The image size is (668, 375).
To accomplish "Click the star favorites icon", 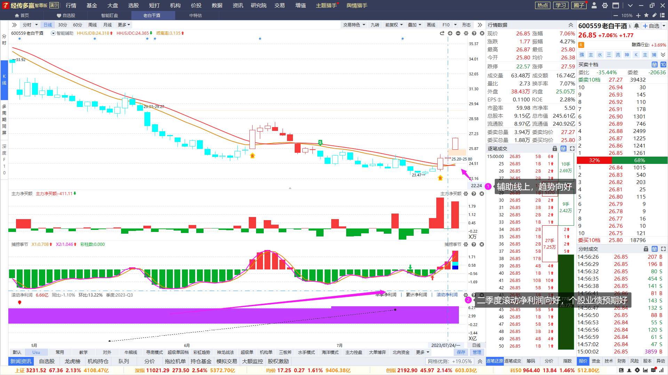I will click(x=646, y=15).
